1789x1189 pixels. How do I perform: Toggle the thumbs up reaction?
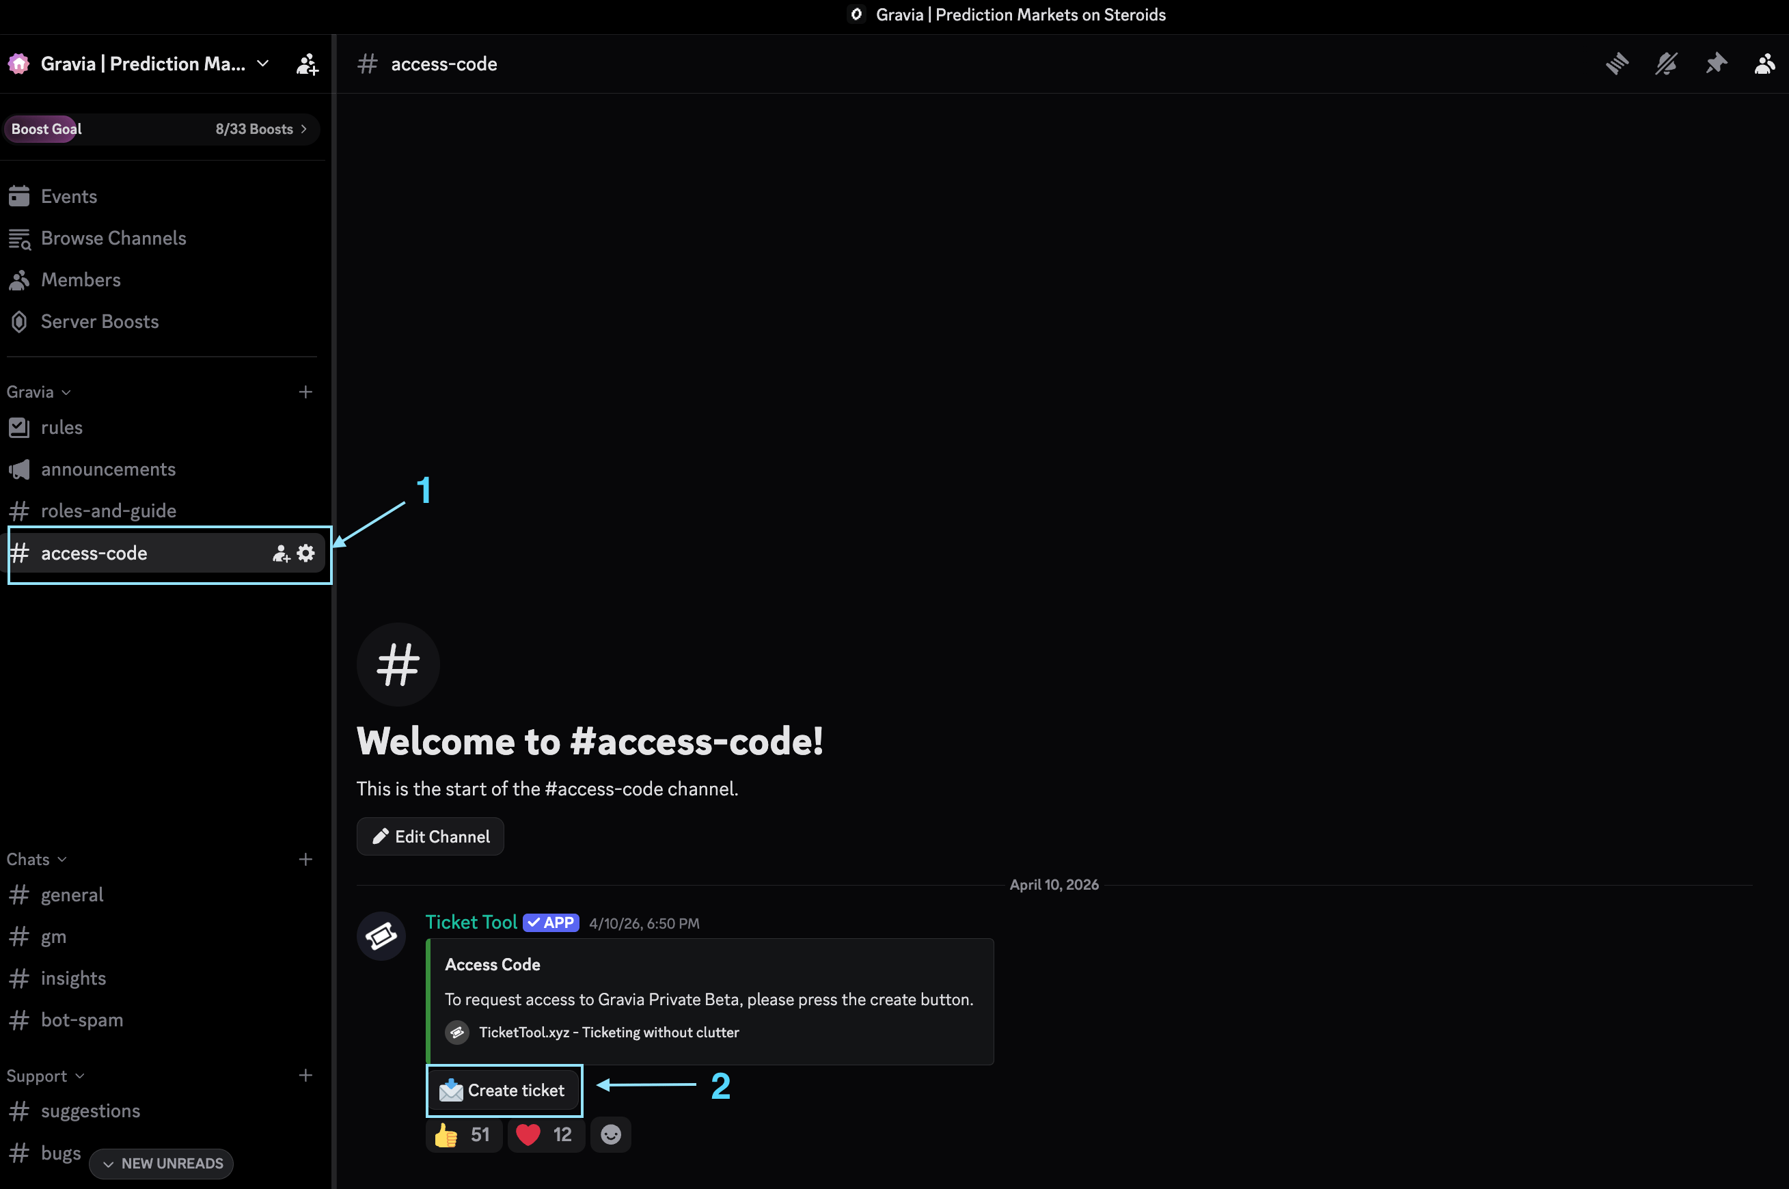pos(463,1134)
